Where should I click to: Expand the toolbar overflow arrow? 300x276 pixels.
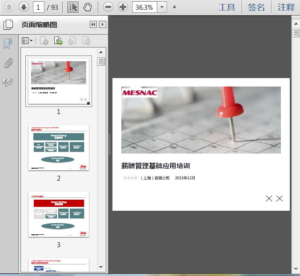pyautogui.click(x=174, y=7)
